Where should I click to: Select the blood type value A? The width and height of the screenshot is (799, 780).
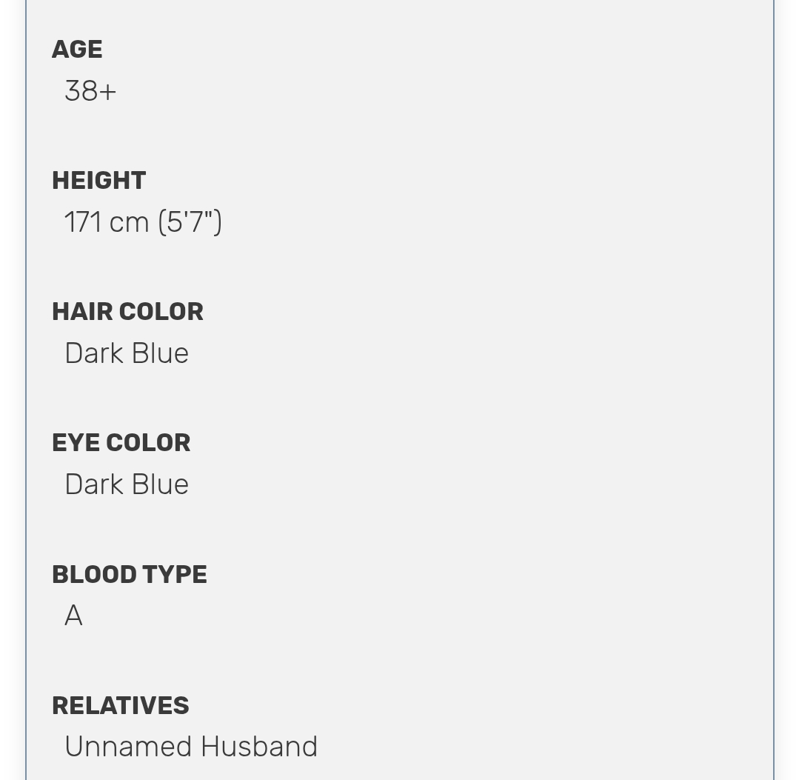click(73, 616)
